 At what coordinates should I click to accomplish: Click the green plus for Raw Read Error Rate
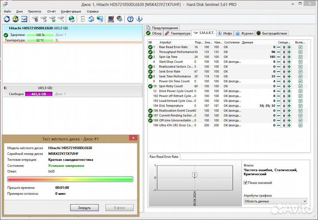(x=289, y=47)
